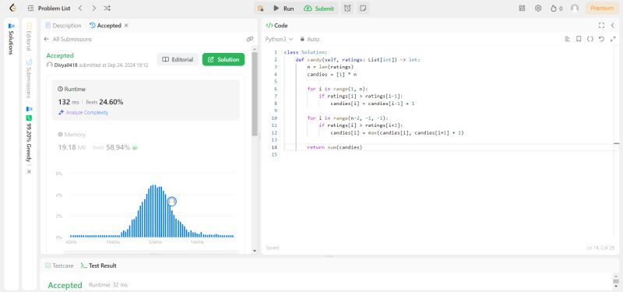Screen dimensions: 623x292
Task: Toggle fullscreen code editor icon
Action: point(601,26)
